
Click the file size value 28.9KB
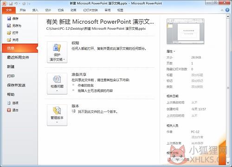[196, 58]
